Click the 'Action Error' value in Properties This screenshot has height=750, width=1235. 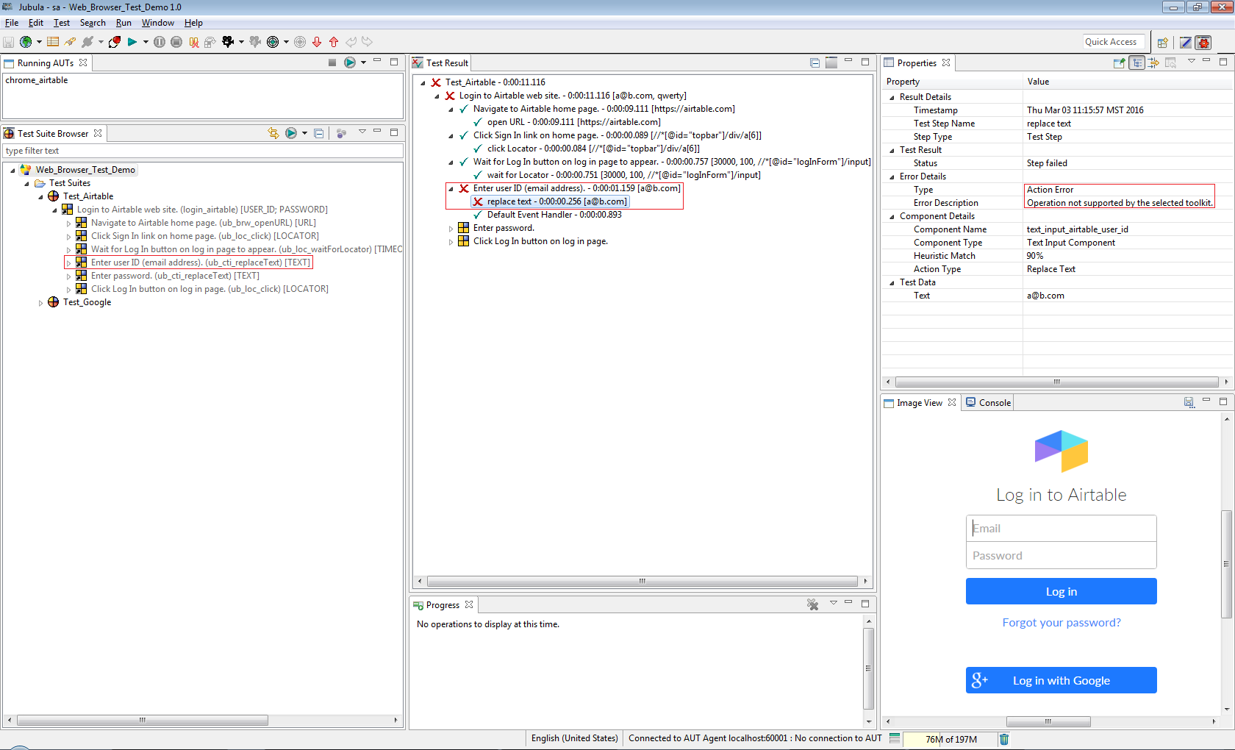[x=1050, y=190]
